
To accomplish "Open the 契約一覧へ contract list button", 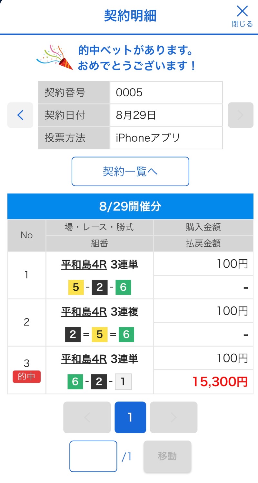I will click(130, 171).
